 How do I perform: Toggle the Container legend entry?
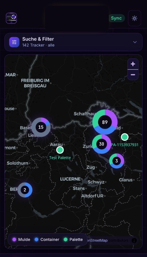point(47,239)
